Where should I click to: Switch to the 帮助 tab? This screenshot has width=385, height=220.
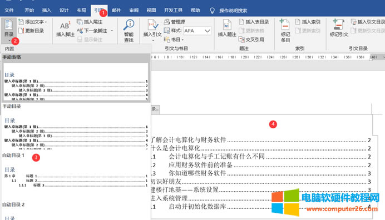(x=195, y=11)
